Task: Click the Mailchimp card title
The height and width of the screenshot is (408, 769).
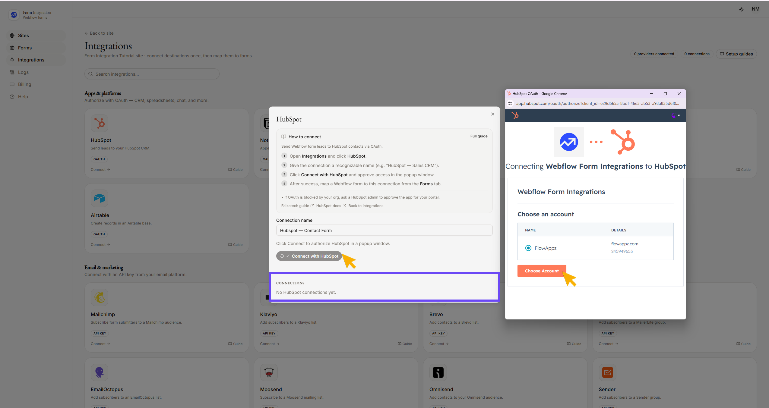Action: 103,314
